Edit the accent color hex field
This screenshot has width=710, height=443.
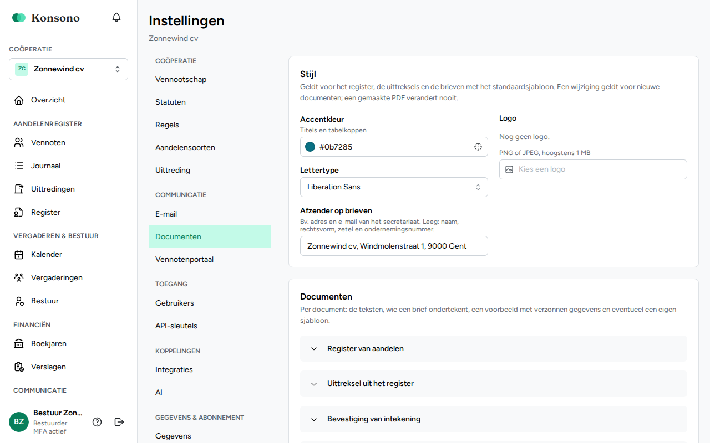tap(394, 147)
